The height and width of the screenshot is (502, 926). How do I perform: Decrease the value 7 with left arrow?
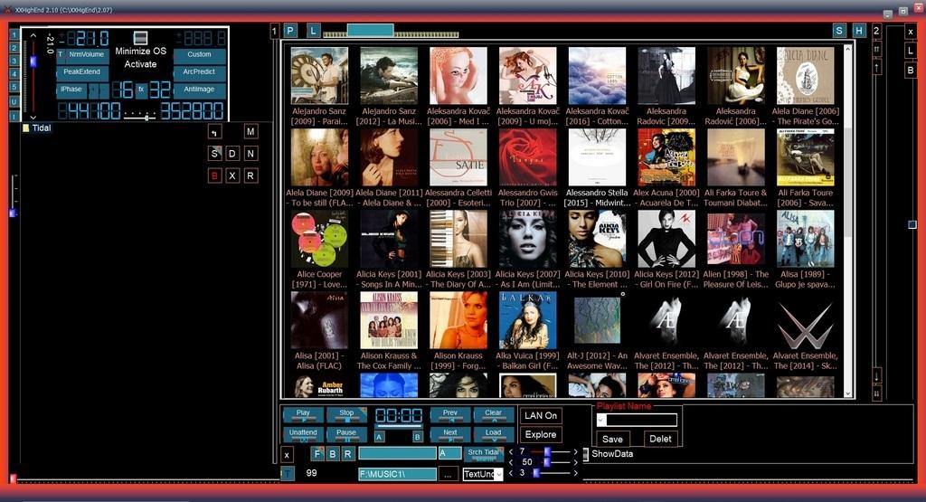[512, 452]
